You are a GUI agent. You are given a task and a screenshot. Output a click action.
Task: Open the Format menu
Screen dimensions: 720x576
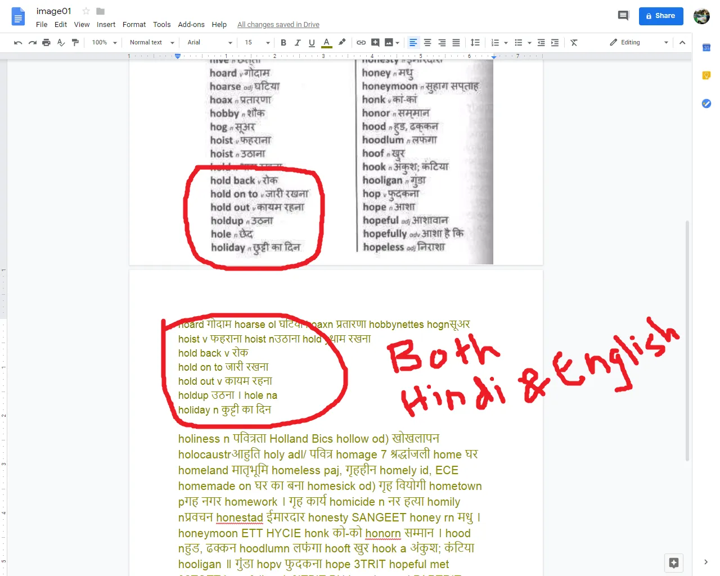coord(134,25)
